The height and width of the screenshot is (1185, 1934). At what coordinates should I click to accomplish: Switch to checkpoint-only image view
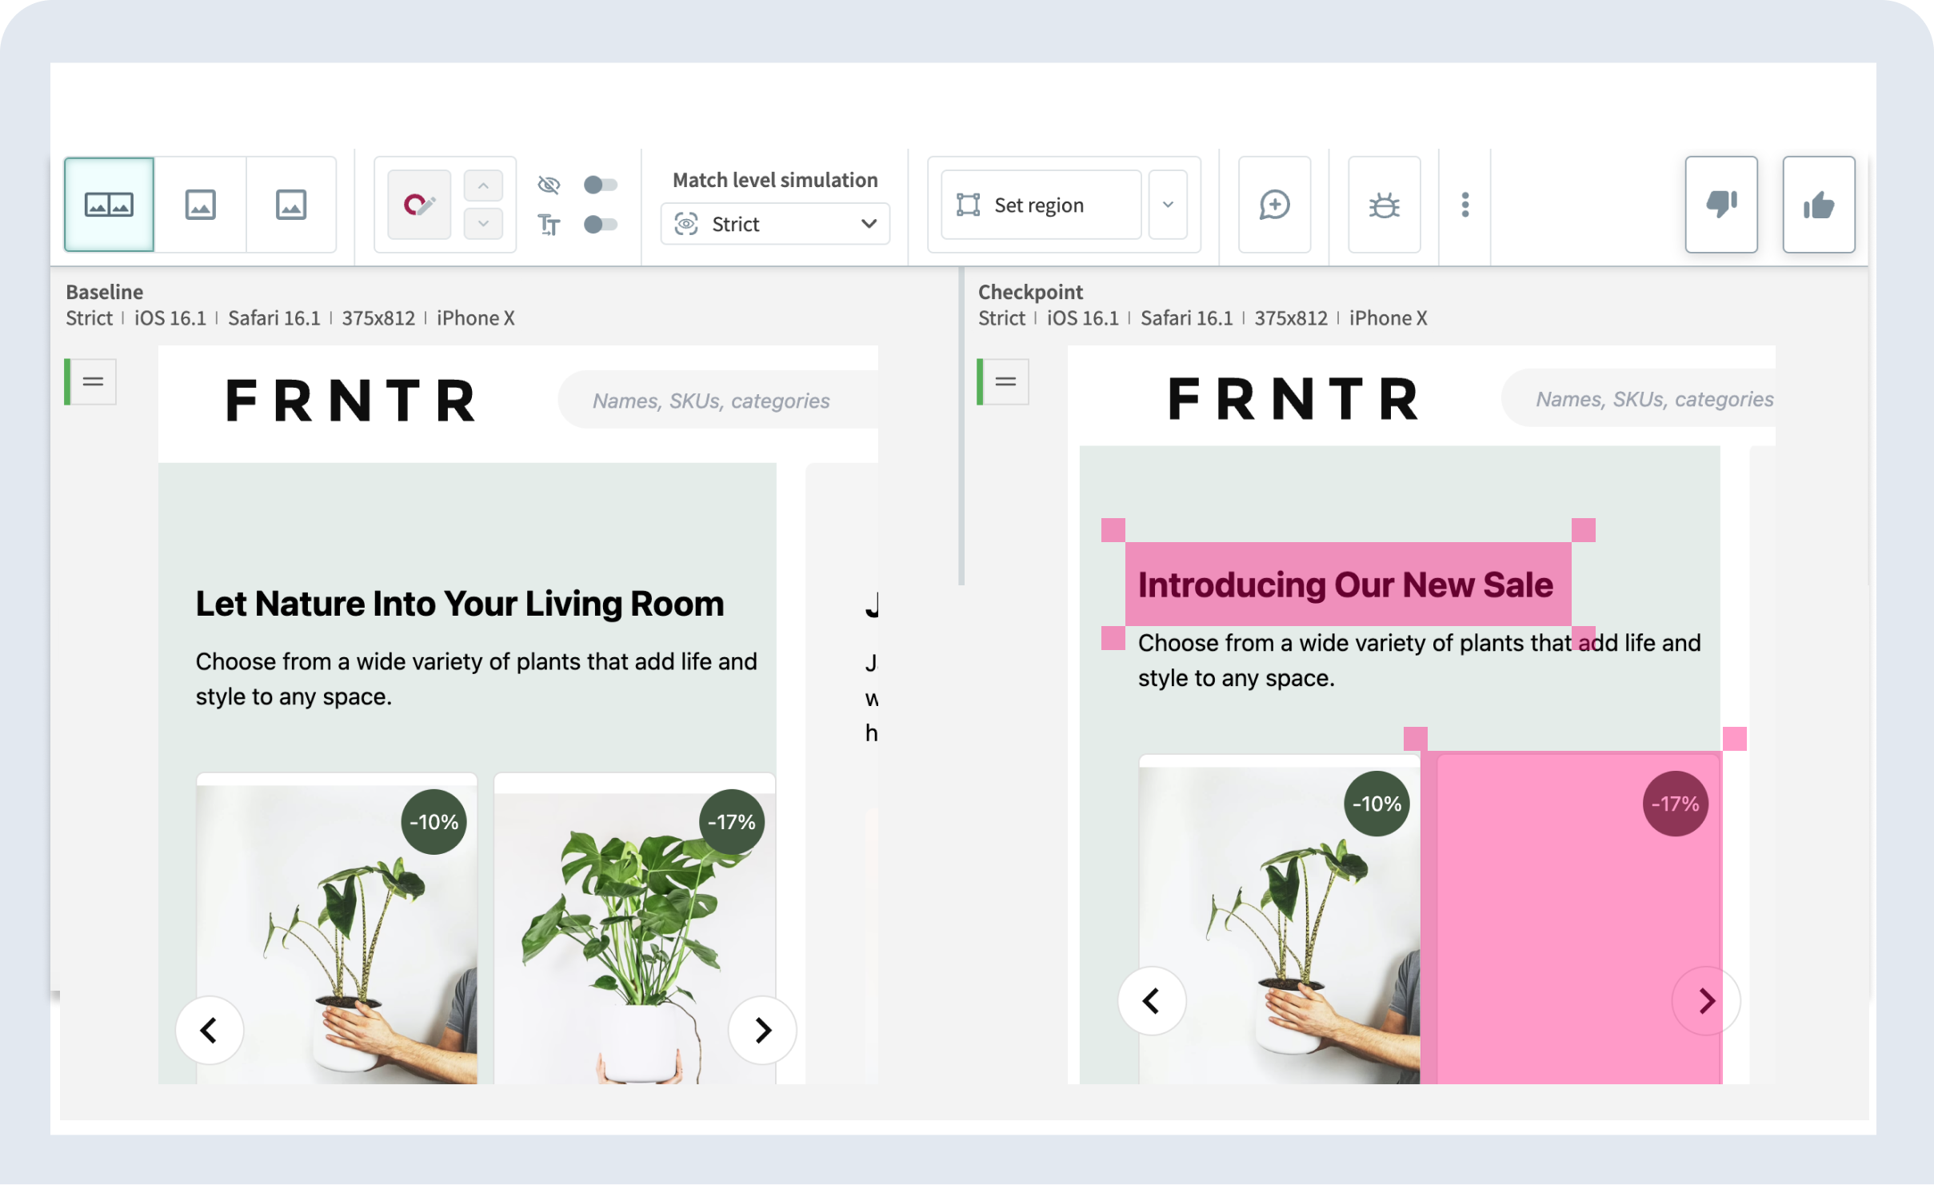[291, 205]
